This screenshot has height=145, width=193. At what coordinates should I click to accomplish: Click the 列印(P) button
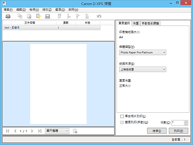tap(179, 130)
